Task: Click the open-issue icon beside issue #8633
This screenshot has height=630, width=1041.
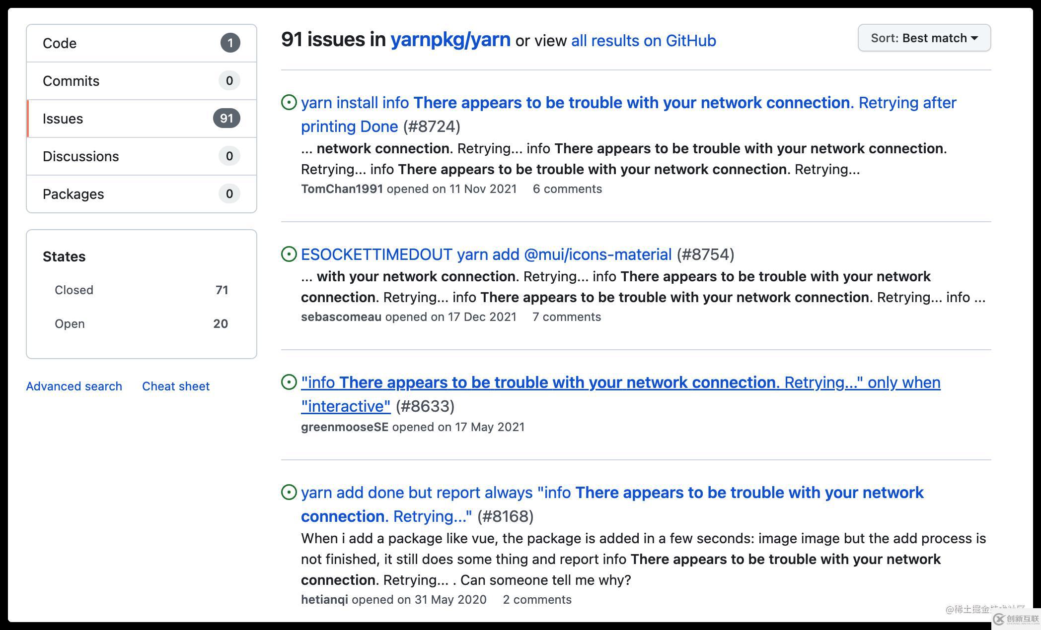Action: (289, 382)
